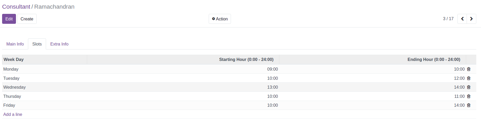Sort by the Week Day column header
The width and height of the screenshot is (481, 119).
pos(44,59)
